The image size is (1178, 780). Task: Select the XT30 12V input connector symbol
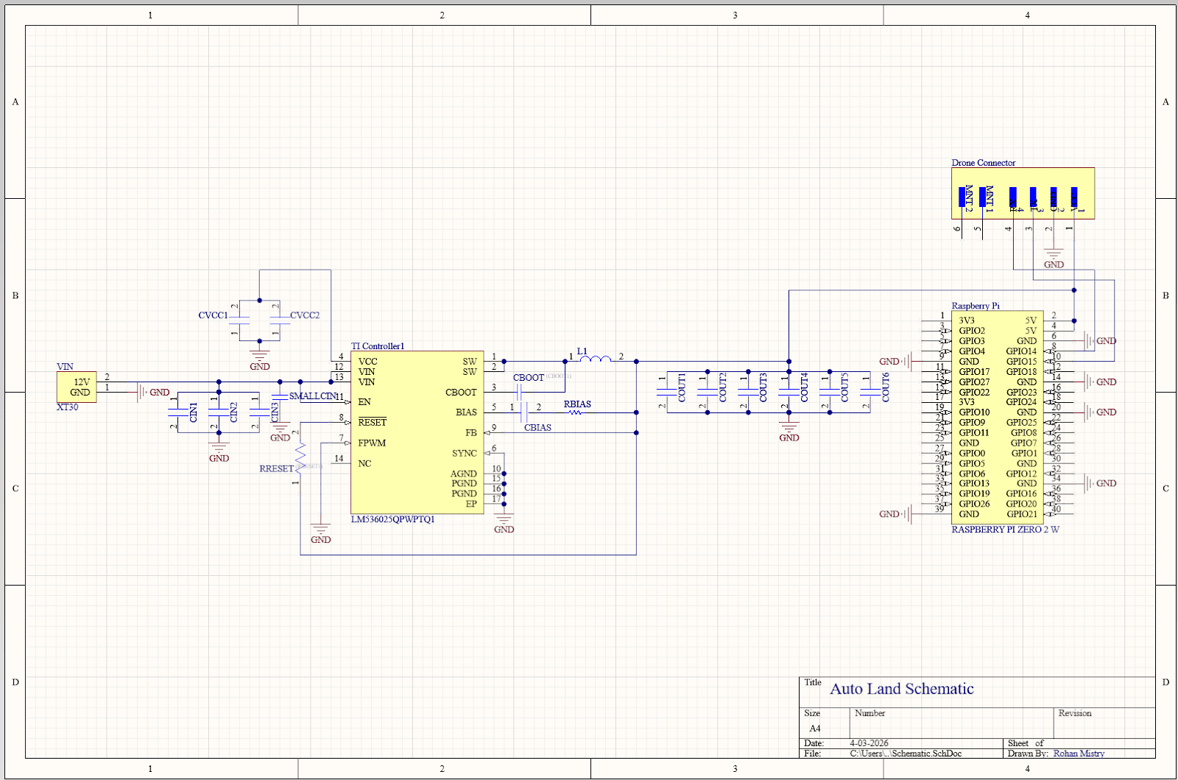point(76,387)
